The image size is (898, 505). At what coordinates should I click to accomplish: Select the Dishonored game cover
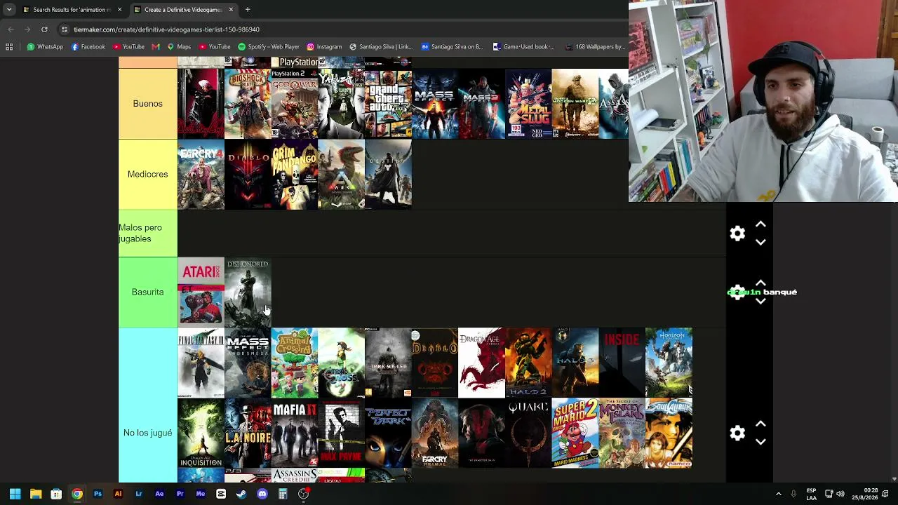248,292
